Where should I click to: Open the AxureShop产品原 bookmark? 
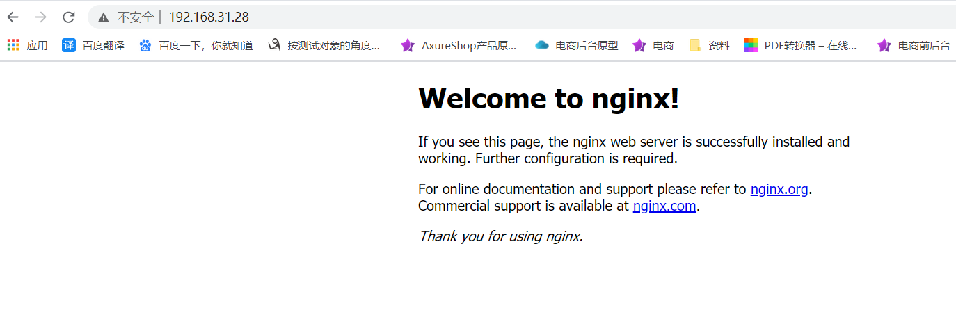pyautogui.click(x=459, y=45)
